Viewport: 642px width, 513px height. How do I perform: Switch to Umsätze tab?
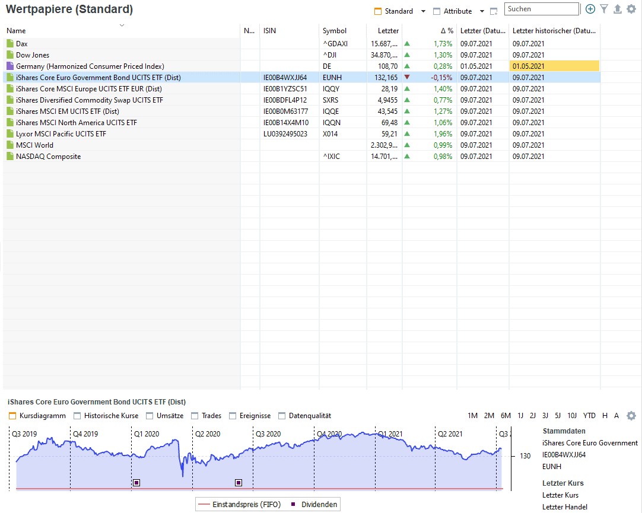[x=165, y=416]
